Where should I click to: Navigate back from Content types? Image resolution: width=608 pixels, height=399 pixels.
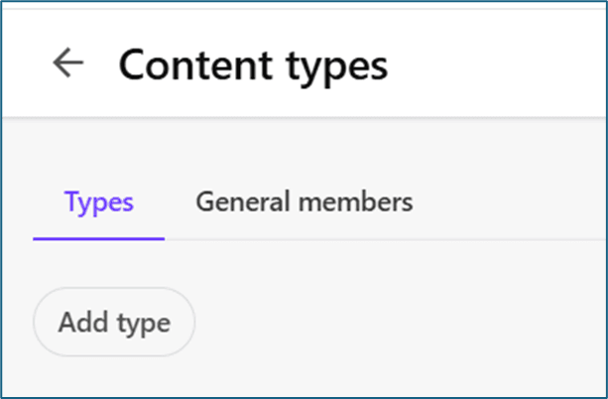(67, 64)
